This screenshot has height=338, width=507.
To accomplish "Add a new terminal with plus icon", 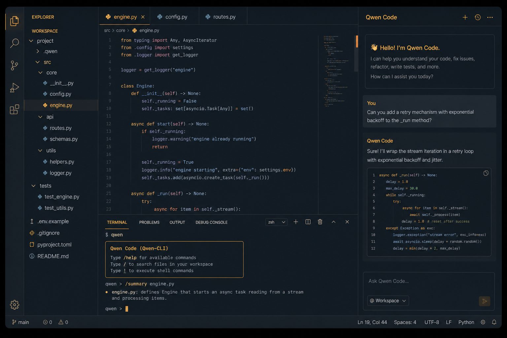I will [x=296, y=222].
